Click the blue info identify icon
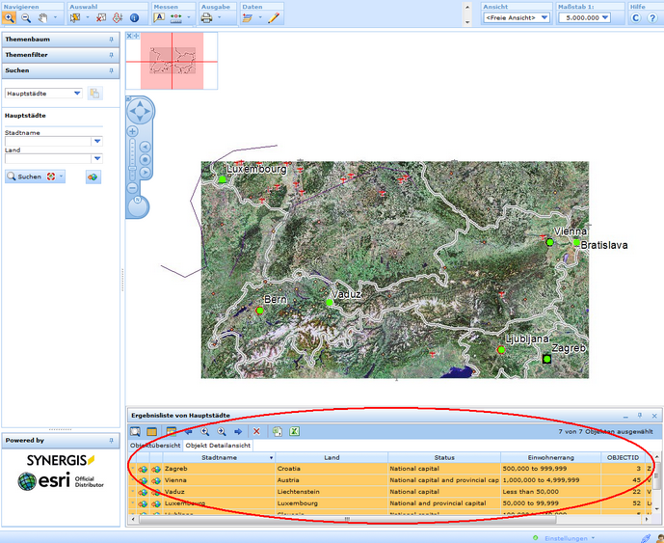This screenshot has width=664, height=543. (134, 17)
